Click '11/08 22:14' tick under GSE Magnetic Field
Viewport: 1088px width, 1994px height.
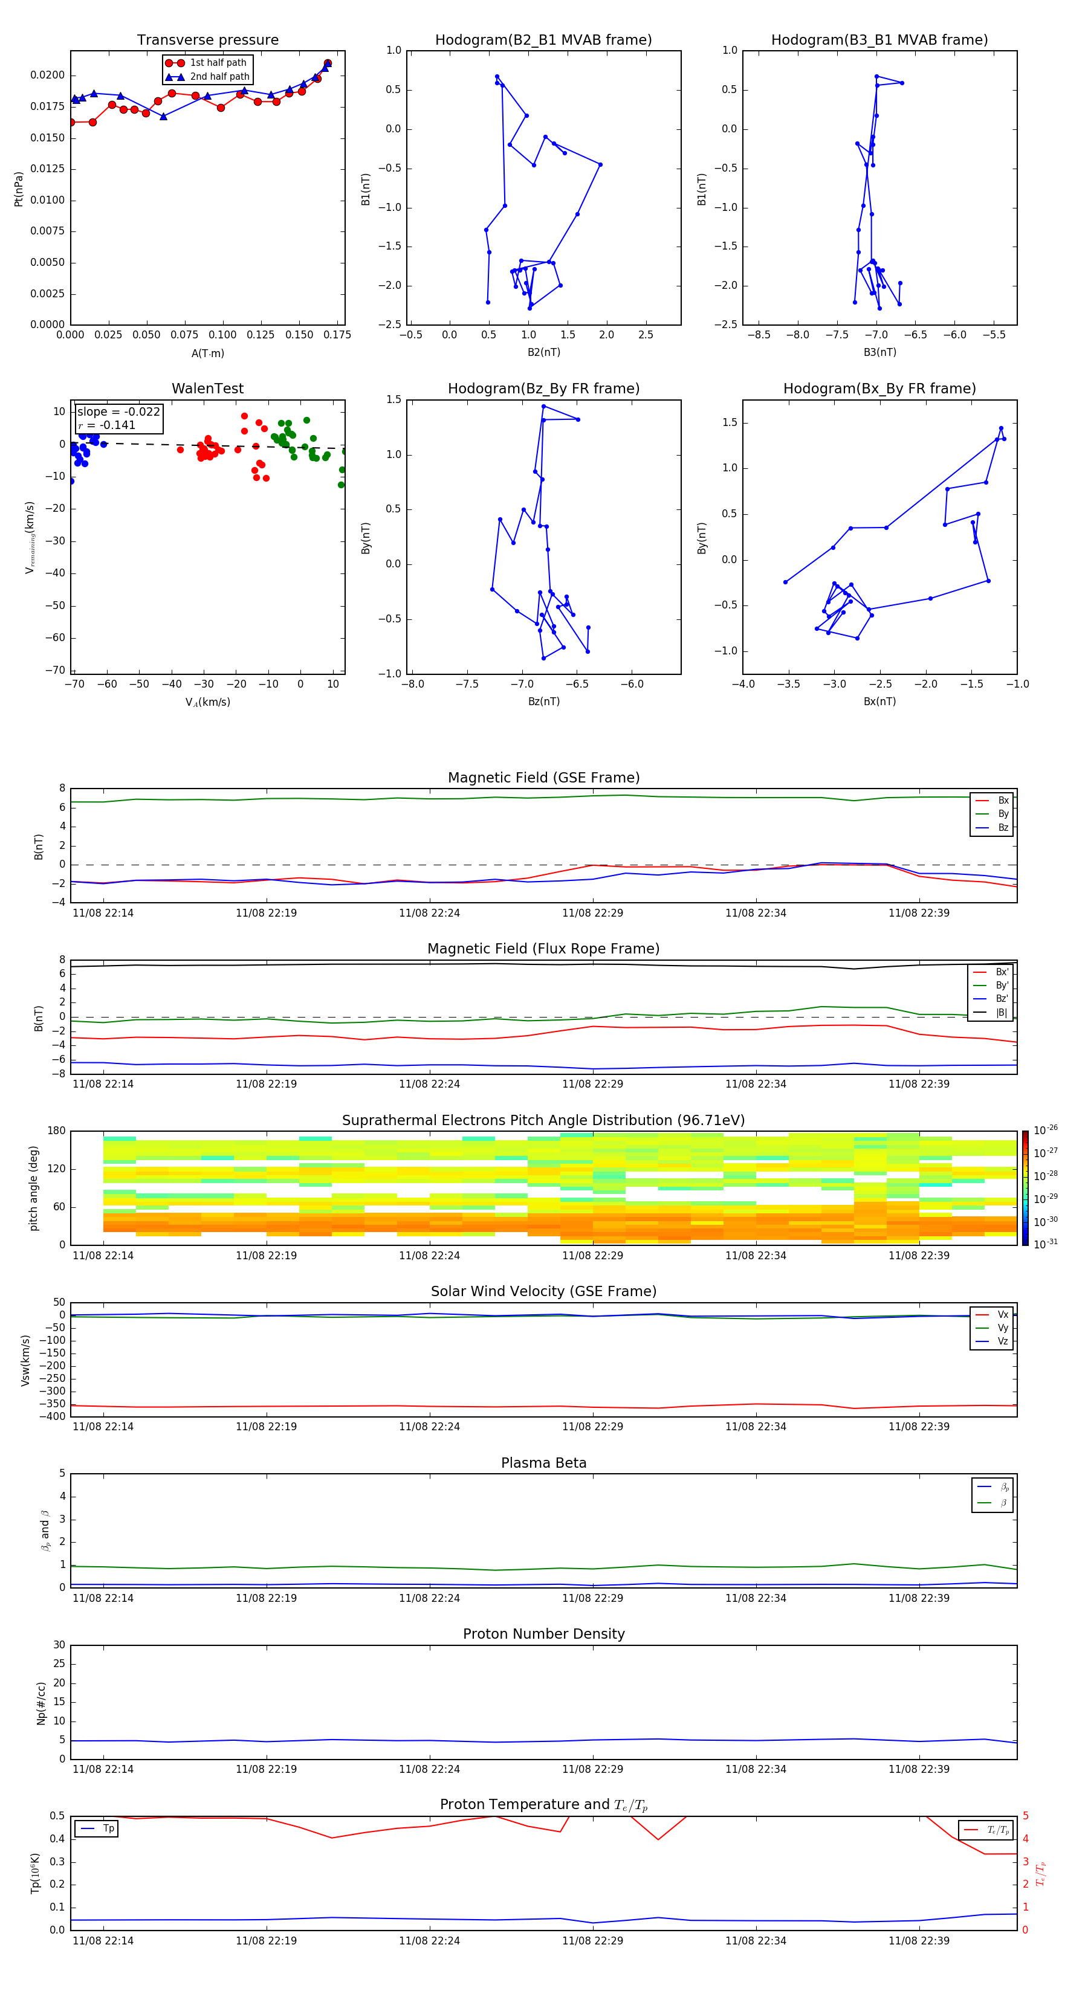103,914
